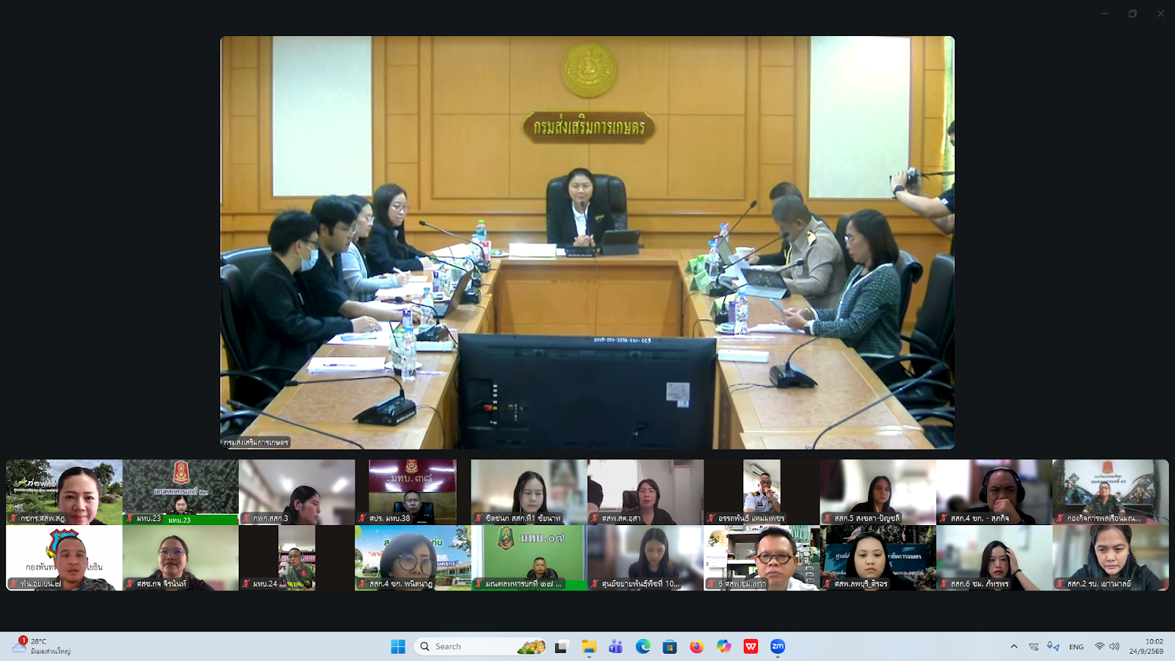Select participant tile มทบ.23
1175x661 pixels.
(181, 492)
